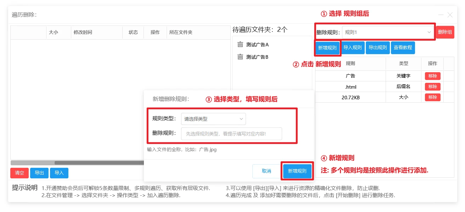Expand the 规则类型 type selector

pyautogui.click(x=213, y=119)
